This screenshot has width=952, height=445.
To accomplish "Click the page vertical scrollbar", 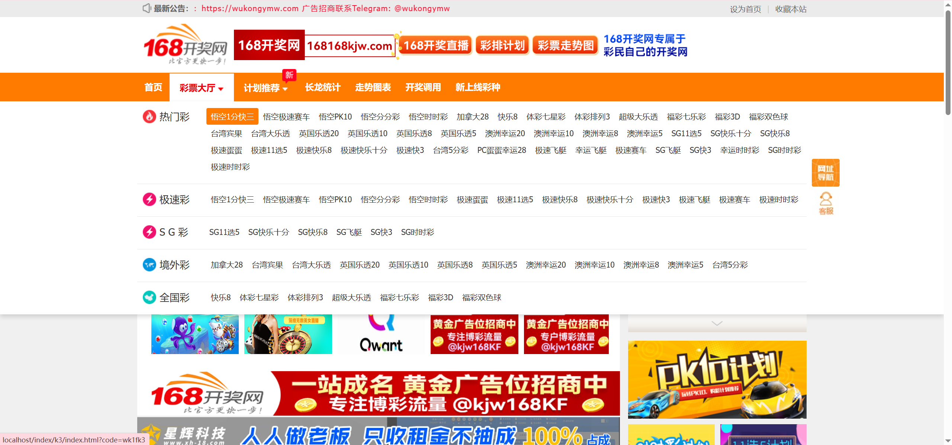I will [948, 63].
